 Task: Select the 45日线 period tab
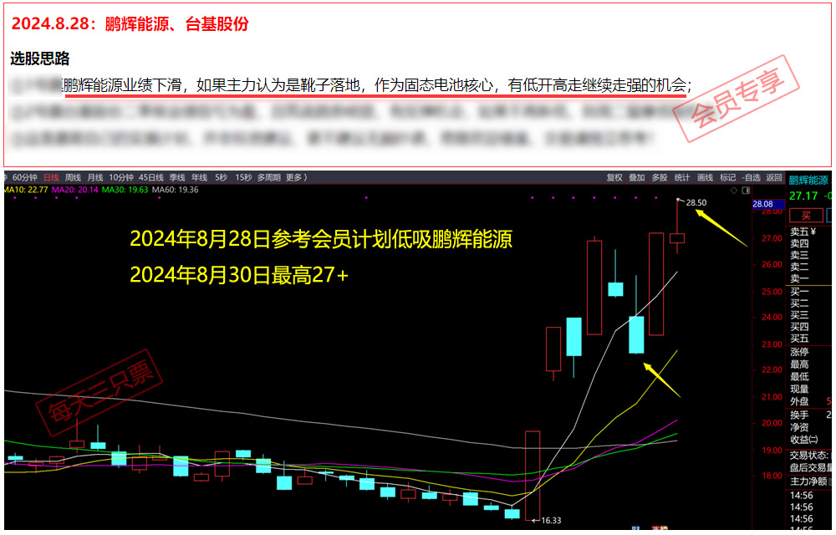pyautogui.click(x=150, y=177)
